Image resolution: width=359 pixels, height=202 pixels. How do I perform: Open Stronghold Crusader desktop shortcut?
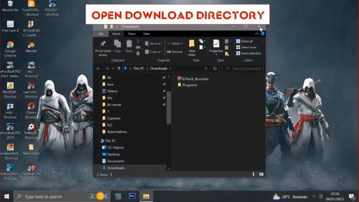pos(31,29)
